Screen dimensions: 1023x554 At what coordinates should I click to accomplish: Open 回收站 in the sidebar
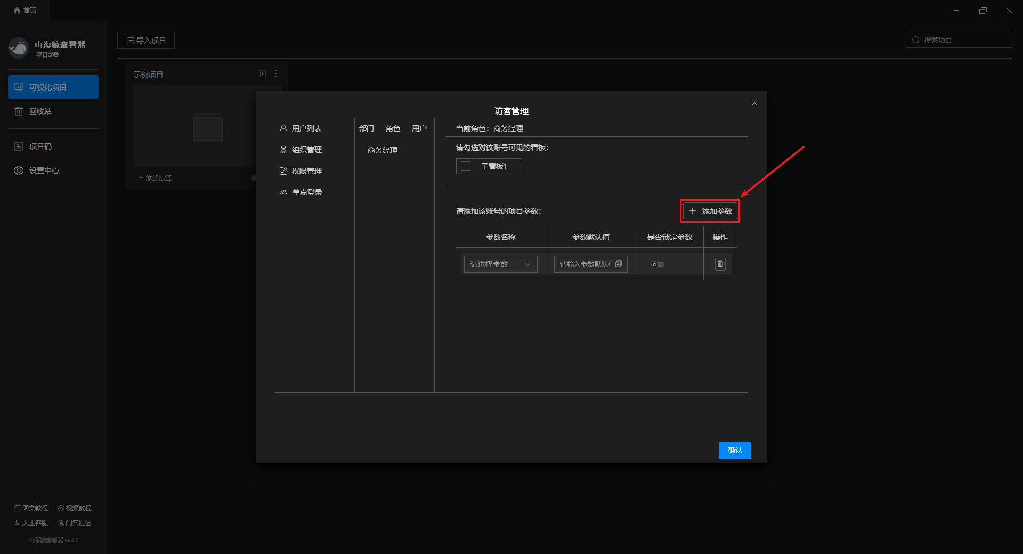coord(40,111)
